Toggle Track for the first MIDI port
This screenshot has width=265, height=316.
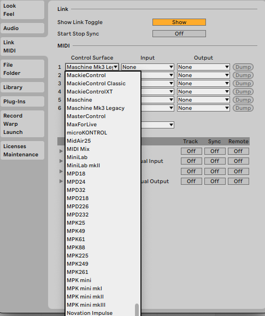click(191, 151)
